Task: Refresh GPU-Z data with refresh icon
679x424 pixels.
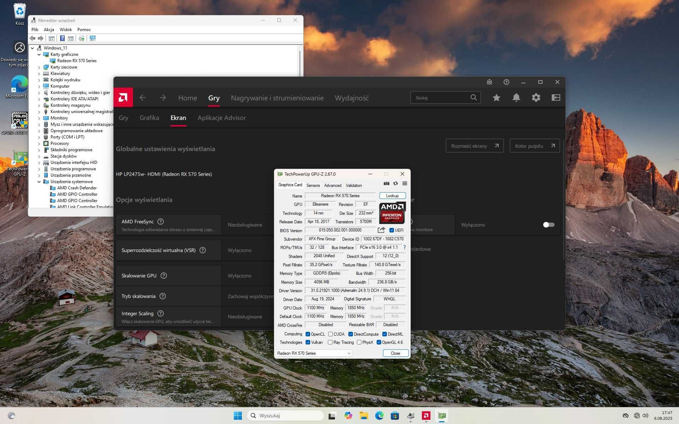Action: pos(395,183)
